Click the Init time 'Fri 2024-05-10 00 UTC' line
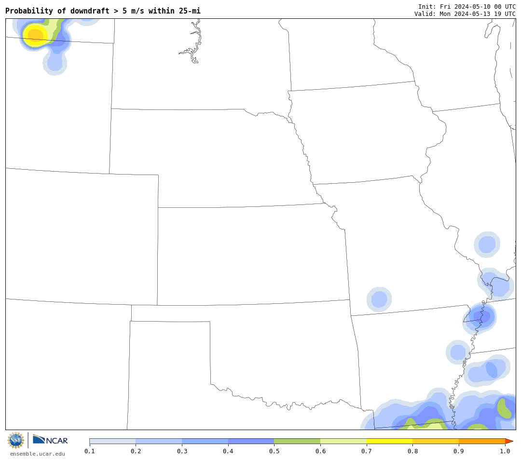 (467, 7)
